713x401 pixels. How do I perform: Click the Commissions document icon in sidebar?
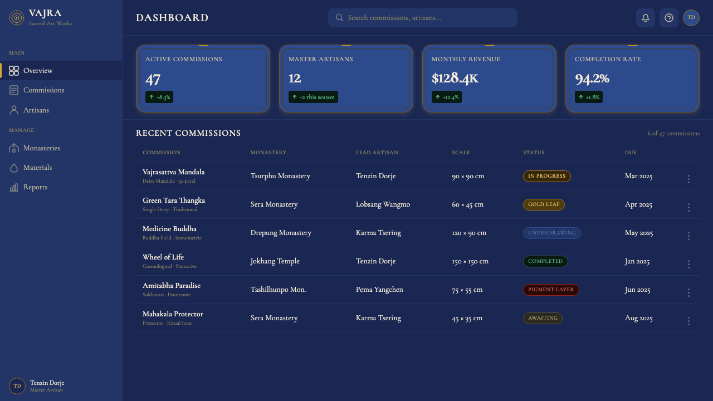(14, 90)
